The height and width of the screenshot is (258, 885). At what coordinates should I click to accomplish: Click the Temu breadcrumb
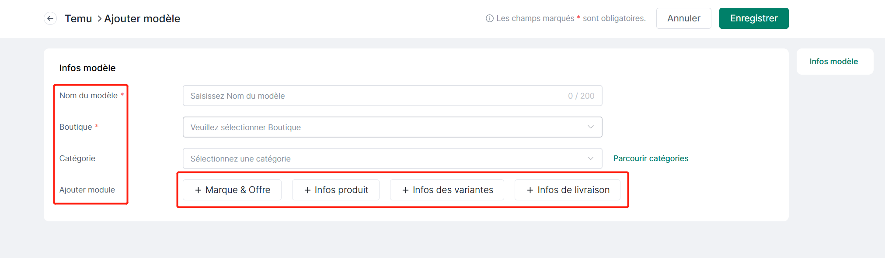coord(78,18)
